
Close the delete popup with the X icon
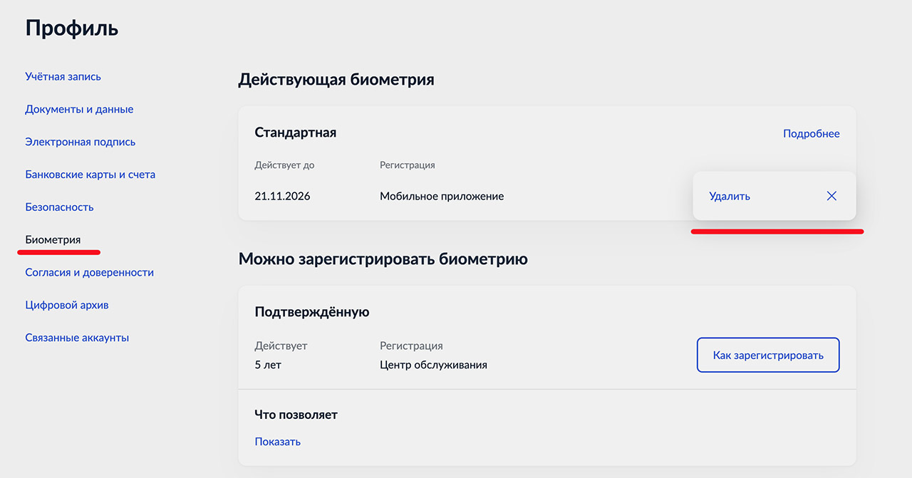pyautogui.click(x=831, y=196)
